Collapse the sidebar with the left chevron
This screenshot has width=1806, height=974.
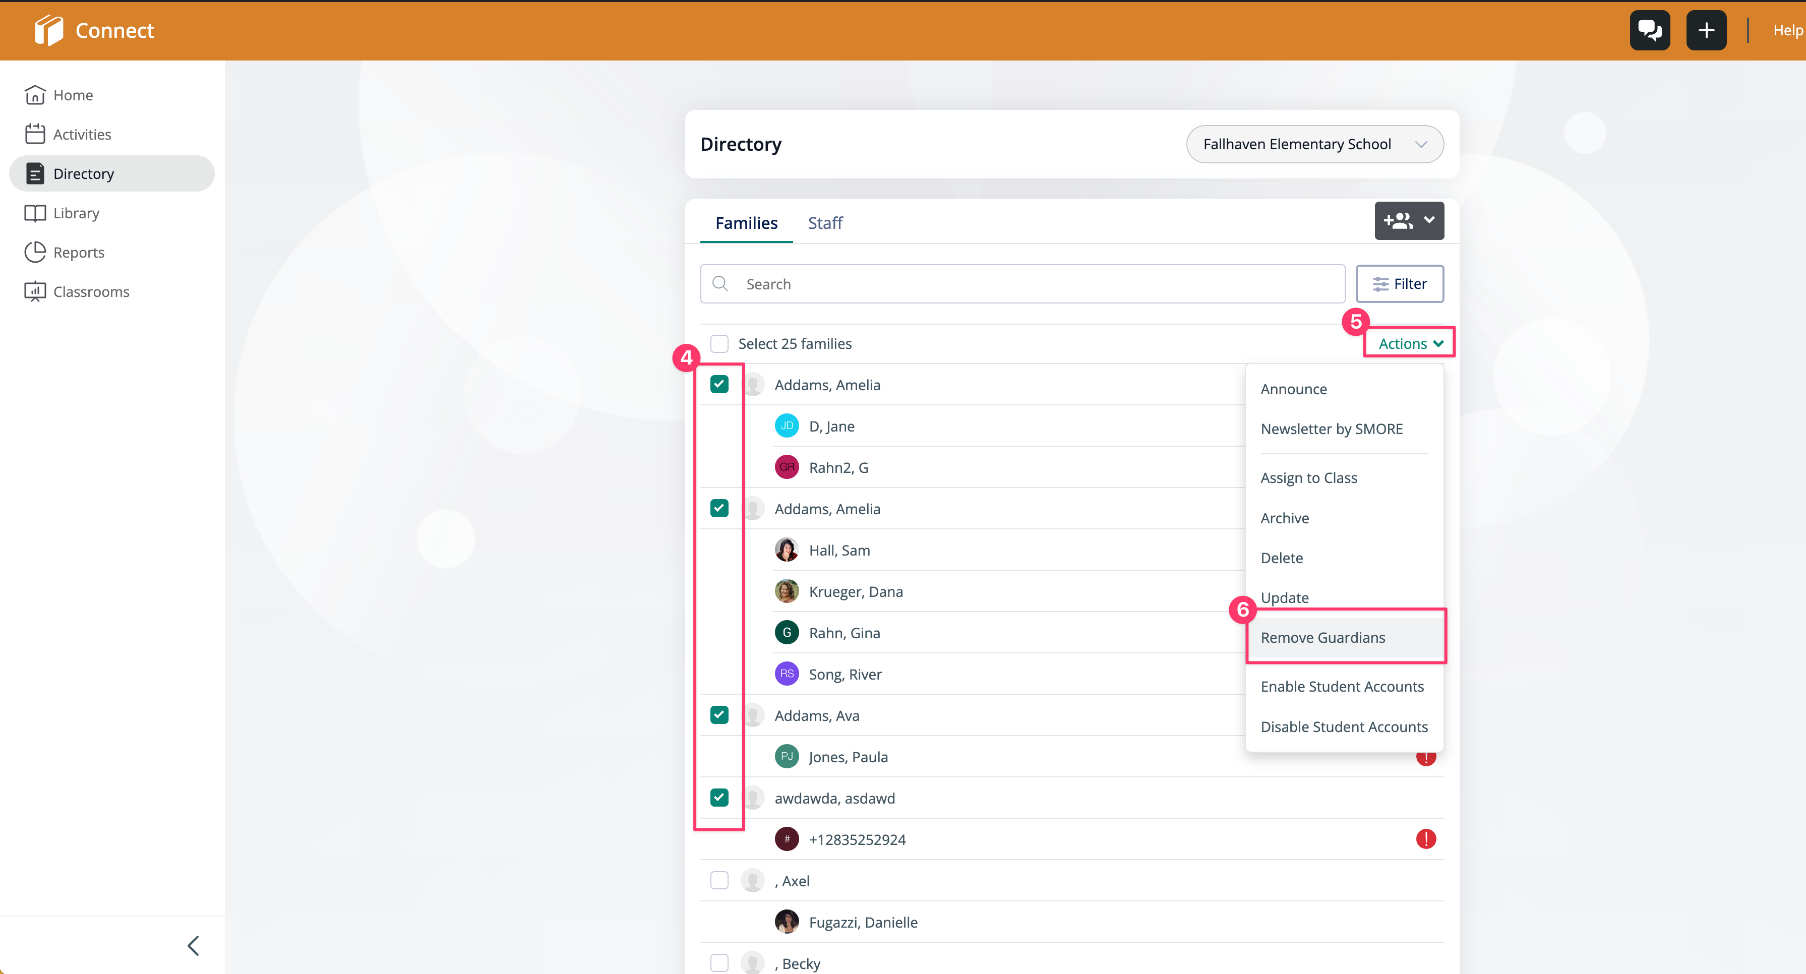(x=194, y=945)
